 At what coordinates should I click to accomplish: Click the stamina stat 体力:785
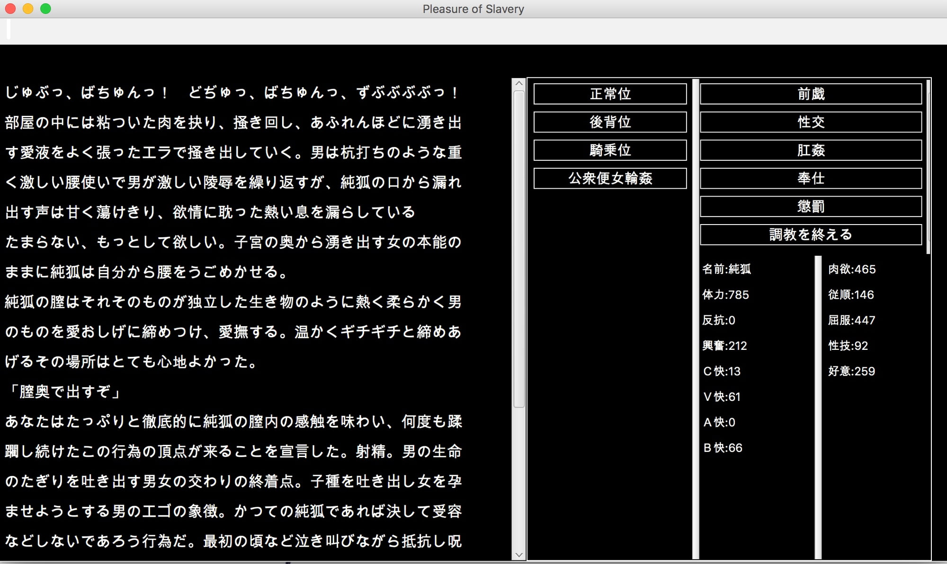point(725,295)
